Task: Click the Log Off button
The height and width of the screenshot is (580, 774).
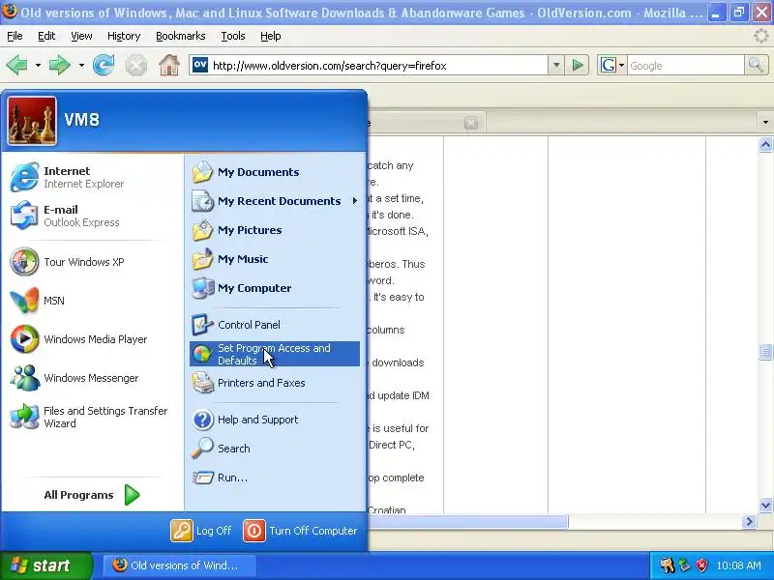Action: (201, 531)
